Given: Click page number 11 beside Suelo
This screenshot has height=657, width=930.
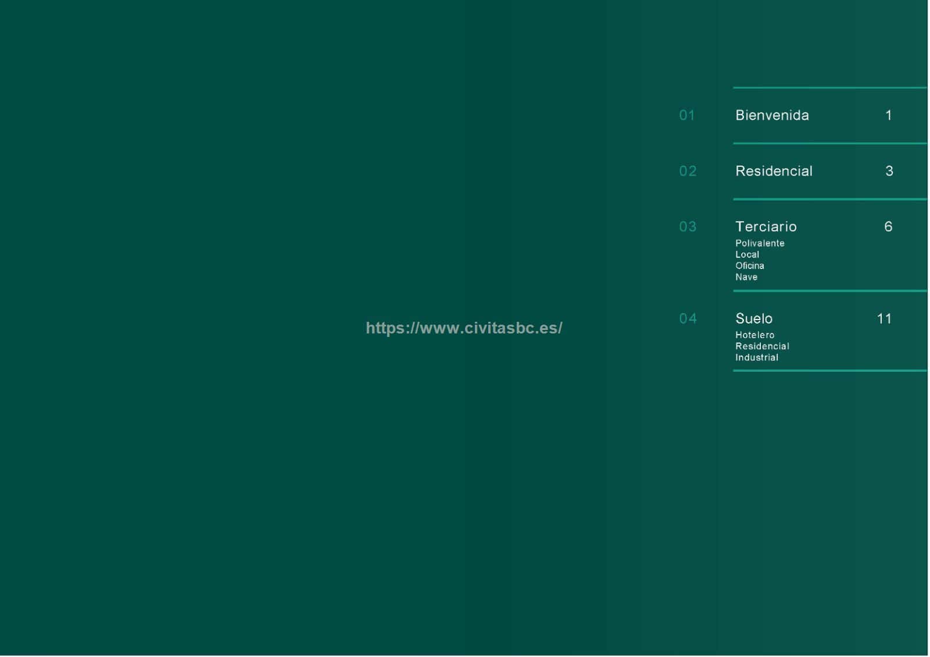Looking at the screenshot, I should [x=884, y=319].
